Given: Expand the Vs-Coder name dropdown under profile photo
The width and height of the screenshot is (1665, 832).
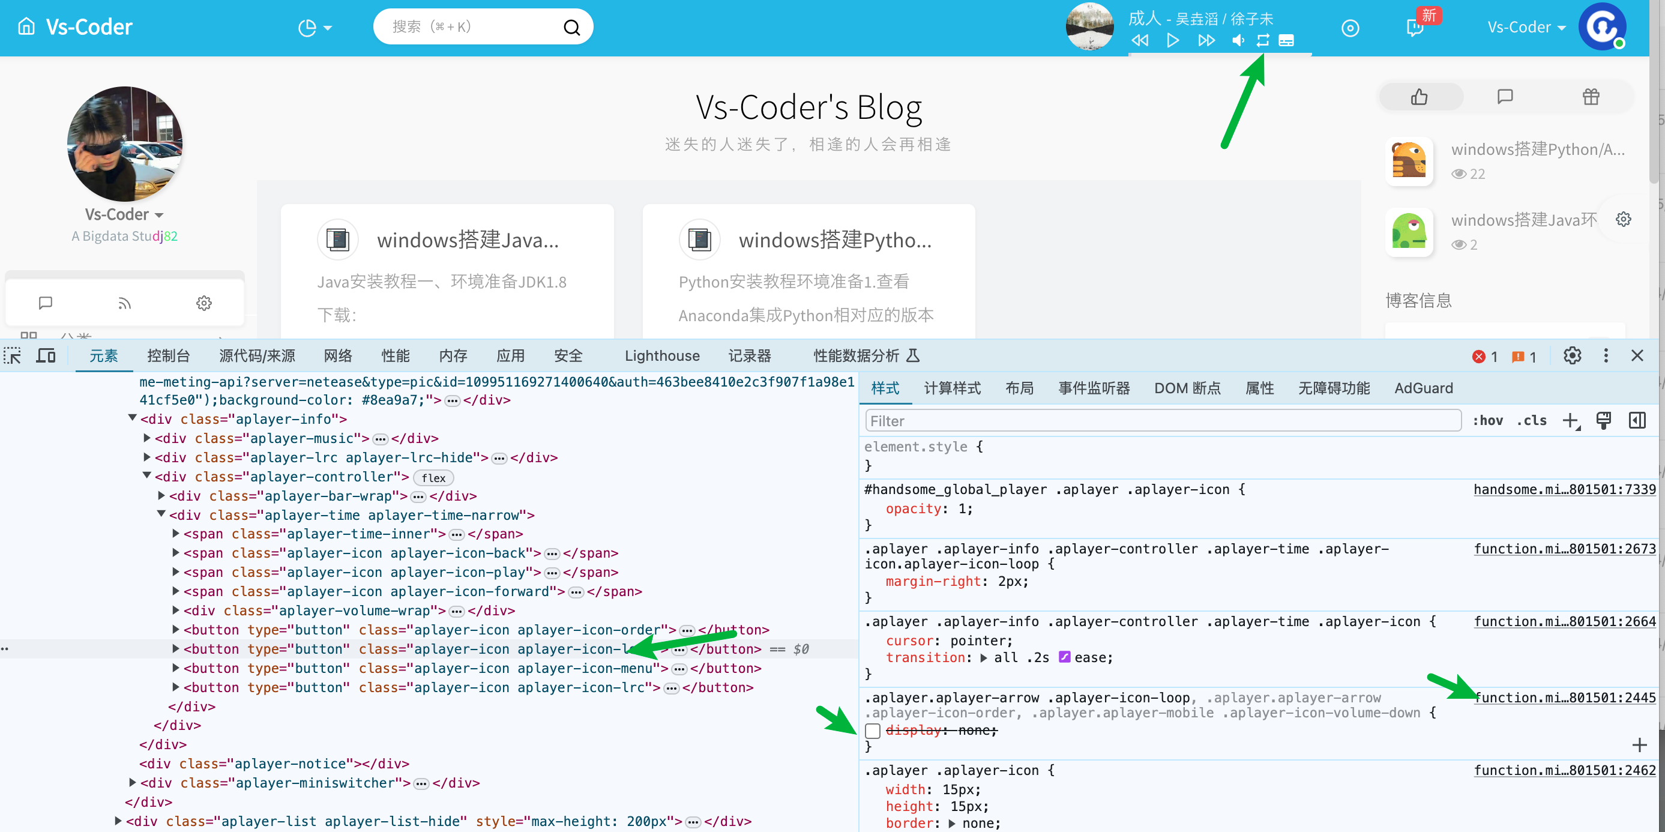Looking at the screenshot, I should coord(124,214).
